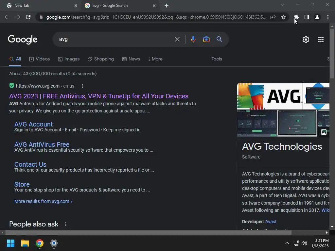Open the Extensions puzzle icon
The width and height of the screenshot is (335, 251).
pyautogui.click(x=296, y=17)
